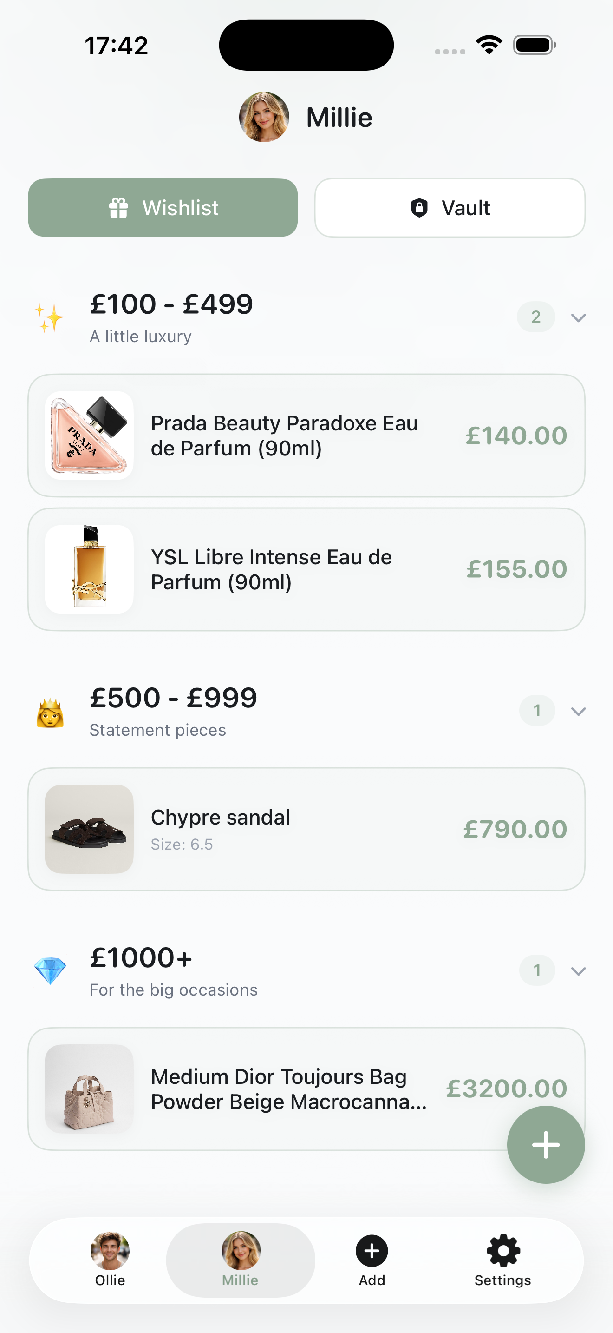Tap the sparkles icon beside £100 - £499

pyautogui.click(x=50, y=317)
